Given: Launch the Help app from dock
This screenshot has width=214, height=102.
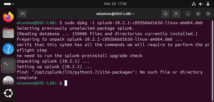Looking at the screenshot, I should tap(8, 49).
